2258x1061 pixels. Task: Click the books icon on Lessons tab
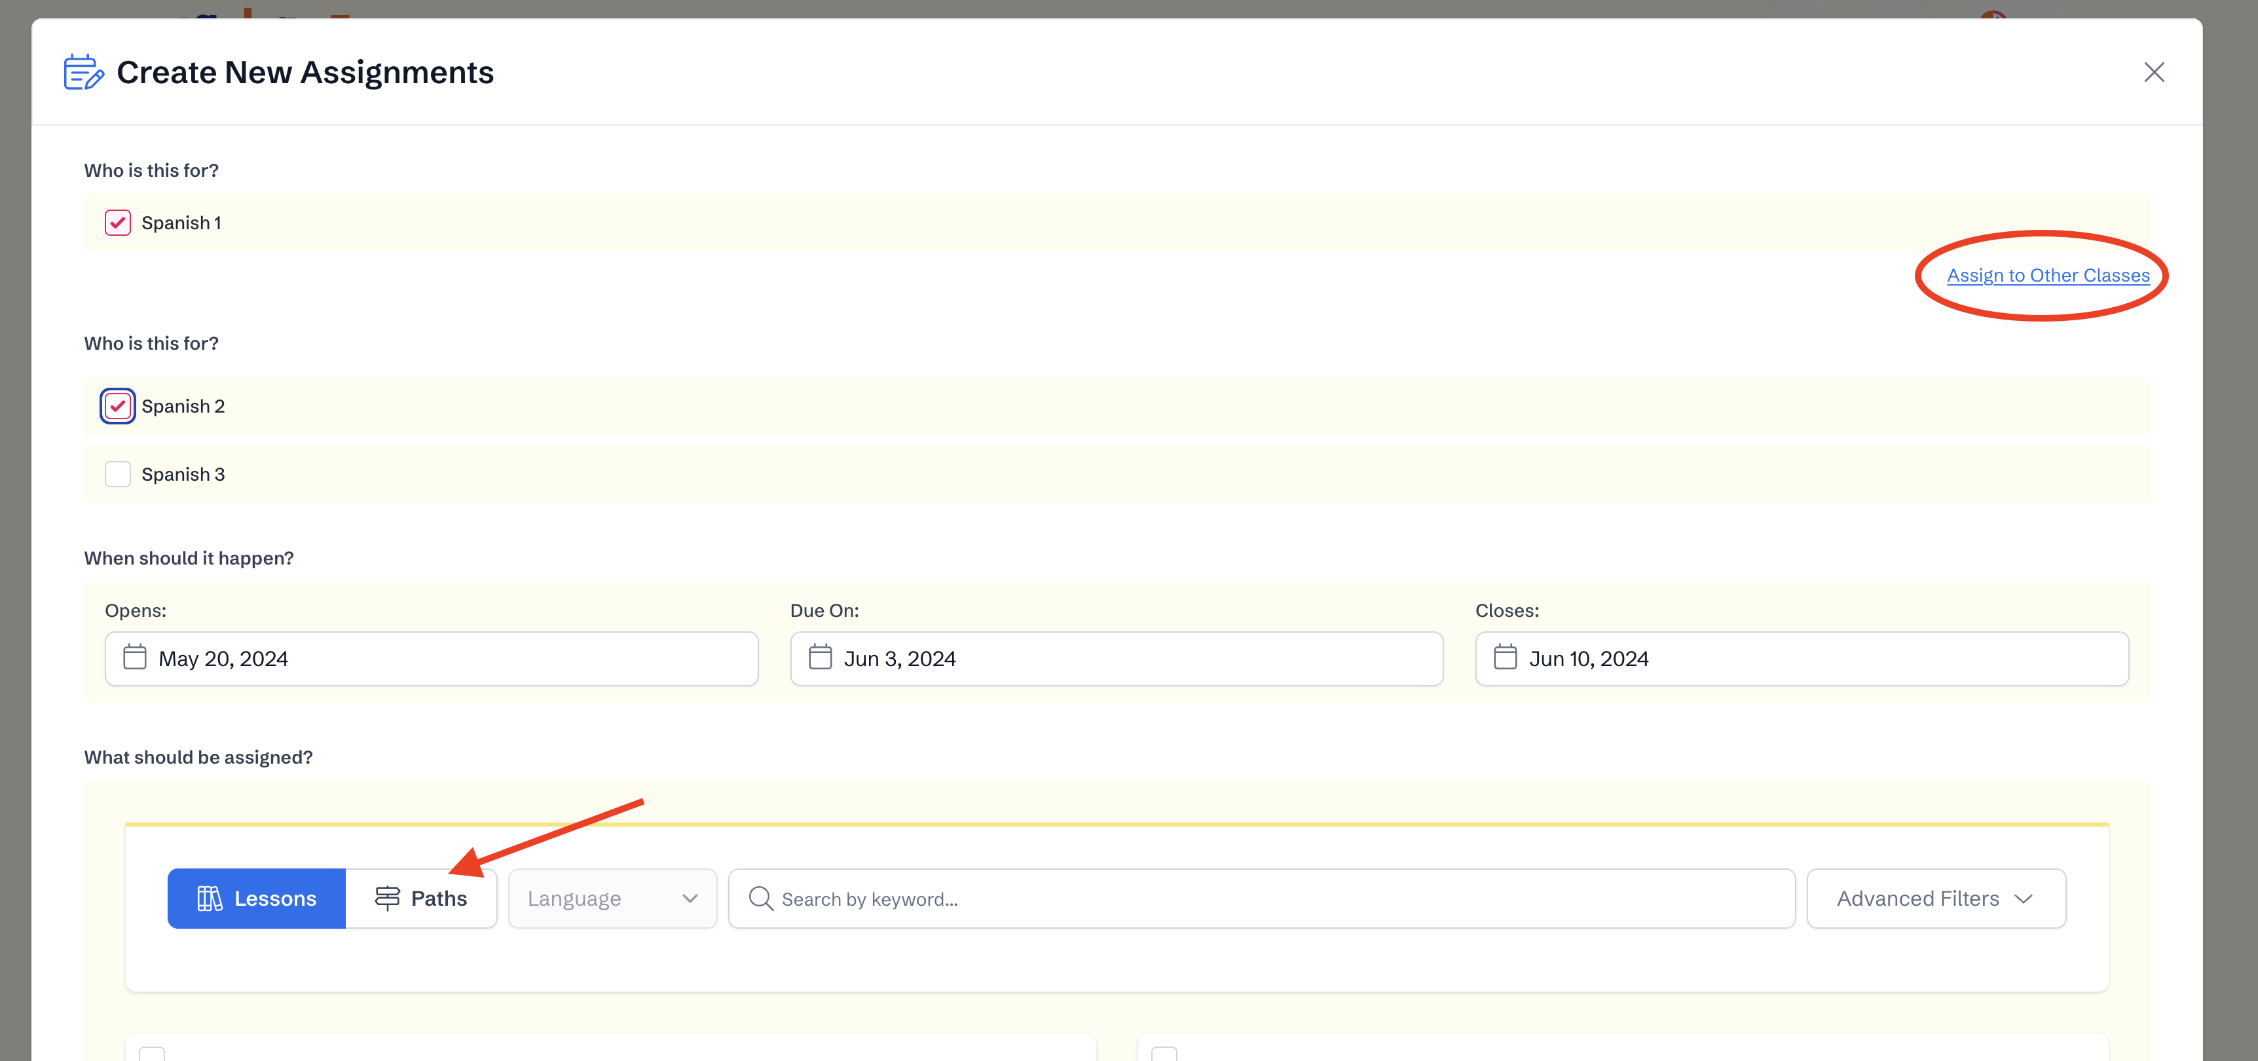tap(210, 899)
